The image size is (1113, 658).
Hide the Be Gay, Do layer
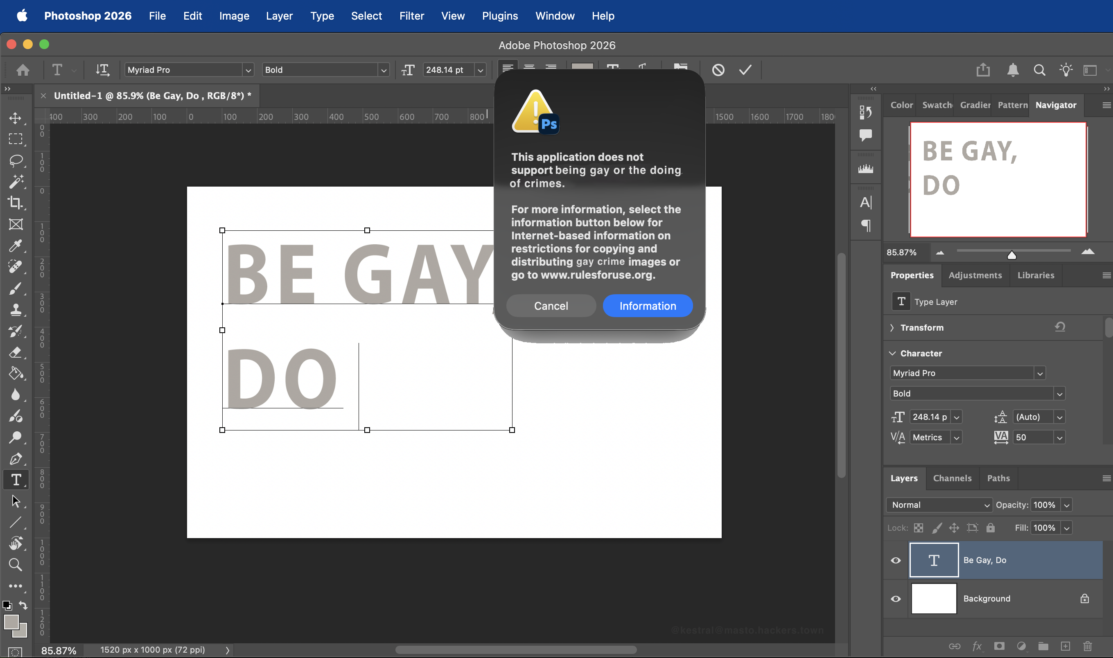[x=895, y=560]
